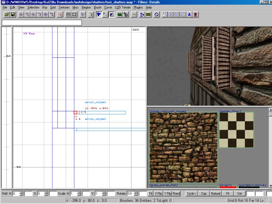Click the Cycle > button
The width and height of the screenshot is (272, 204).
tap(191, 193)
